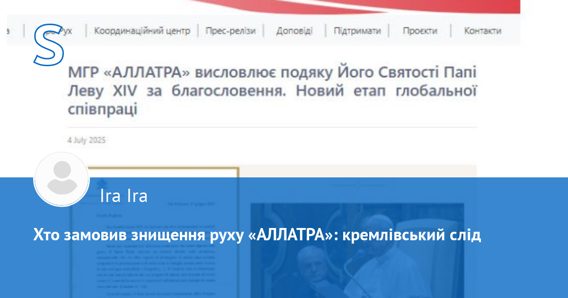Click the Рух menu item behind the logo
568x298 pixels.
(65, 31)
